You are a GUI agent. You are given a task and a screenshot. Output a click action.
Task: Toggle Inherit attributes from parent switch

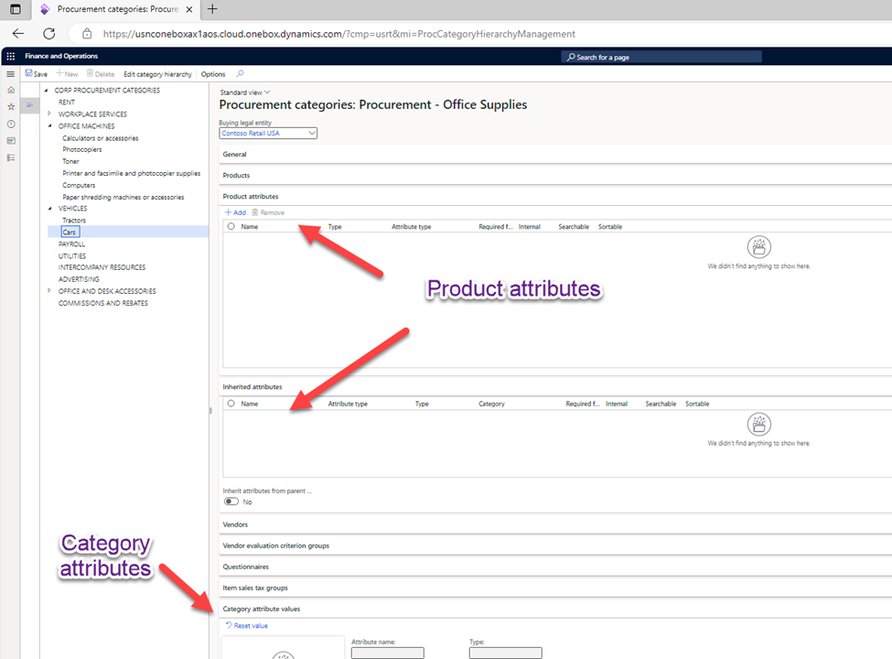click(231, 502)
